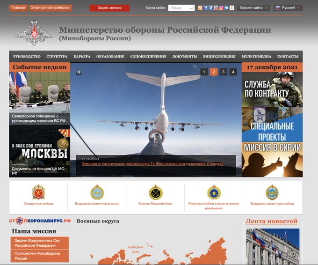Open the Facebook icon in header
The height and width of the screenshot is (265, 318).
click(205, 8)
